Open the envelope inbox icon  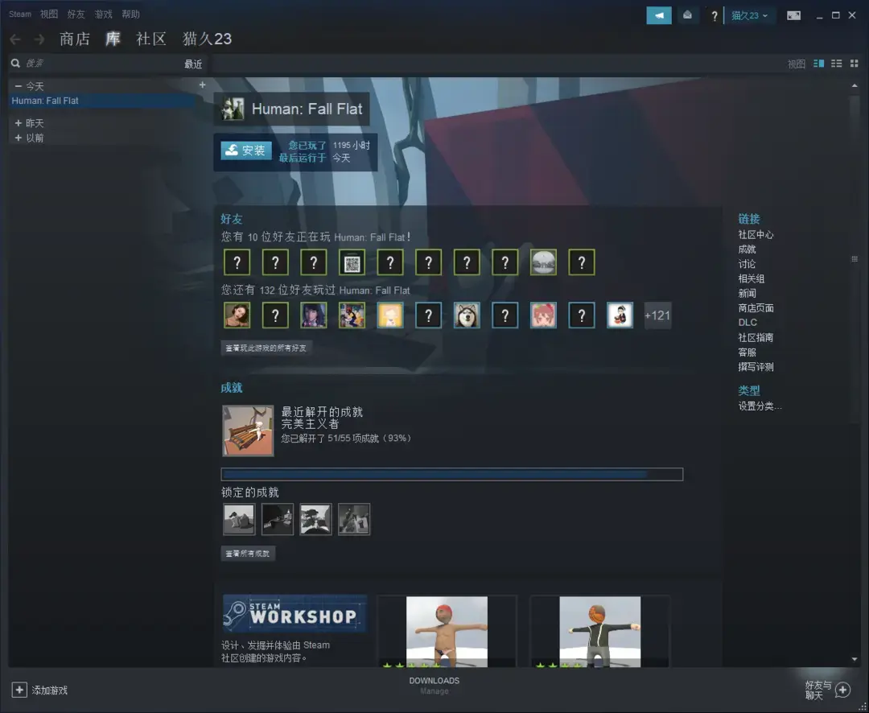pyautogui.click(x=687, y=15)
